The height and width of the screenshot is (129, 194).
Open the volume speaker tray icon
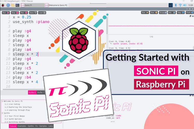(185, 5)
